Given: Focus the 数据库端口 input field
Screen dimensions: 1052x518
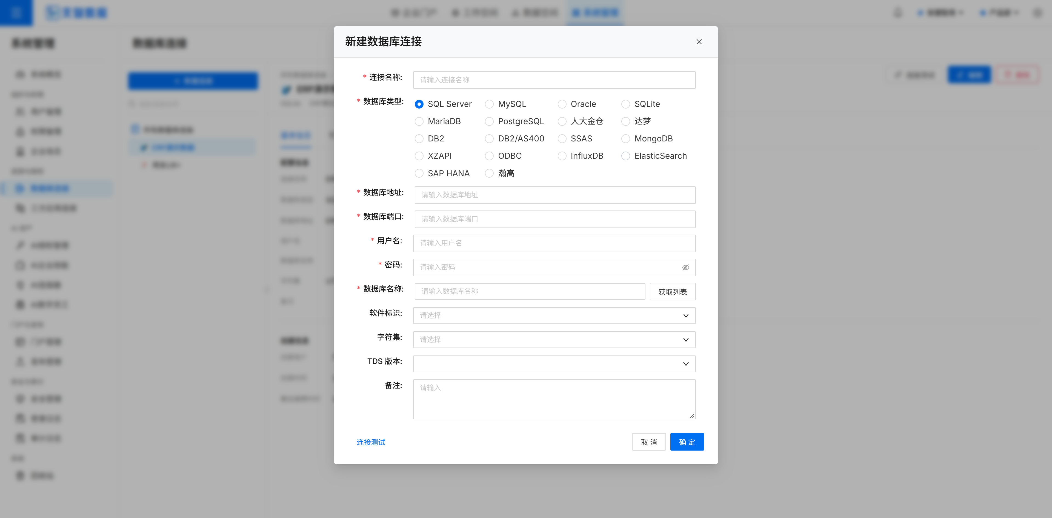Looking at the screenshot, I should pyautogui.click(x=555, y=219).
